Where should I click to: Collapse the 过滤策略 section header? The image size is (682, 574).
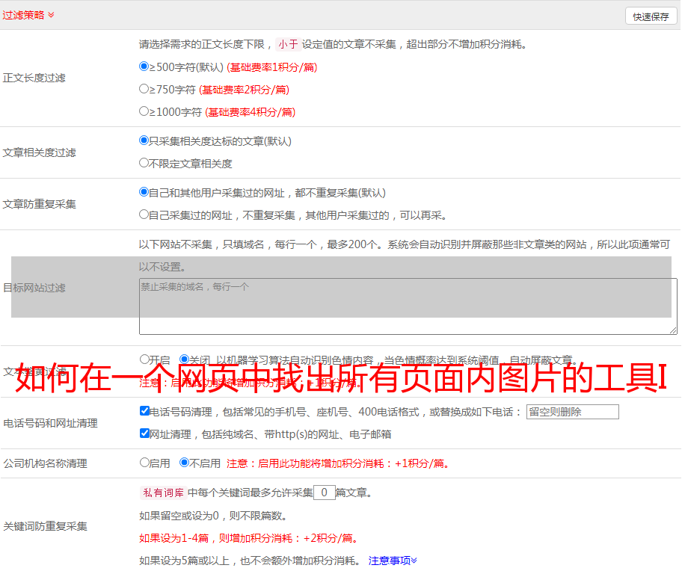28,15
